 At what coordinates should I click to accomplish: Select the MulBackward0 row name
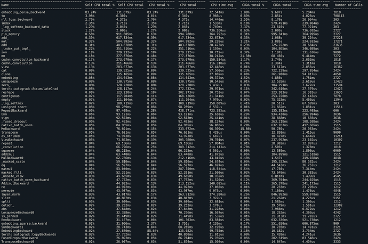12,158
